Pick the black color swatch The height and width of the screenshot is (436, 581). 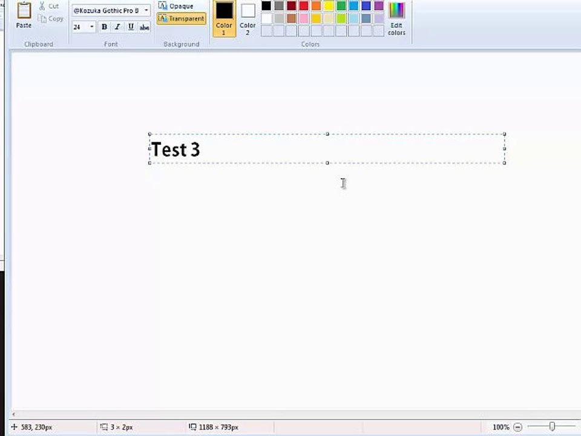pos(266,5)
